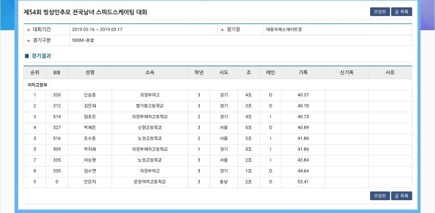Screen dimensions: 435x213
Task: Click the top 프린트 button
Action: coord(380,11)
